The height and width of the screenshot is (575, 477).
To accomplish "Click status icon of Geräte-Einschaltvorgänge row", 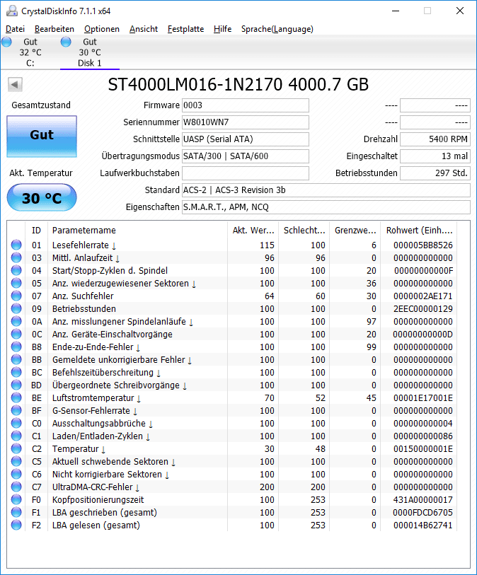I will (x=16, y=334).
